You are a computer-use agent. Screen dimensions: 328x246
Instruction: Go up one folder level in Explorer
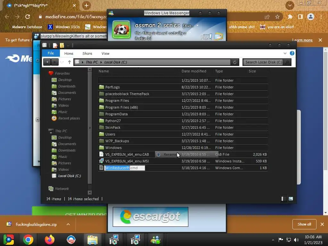pos(70,62)
